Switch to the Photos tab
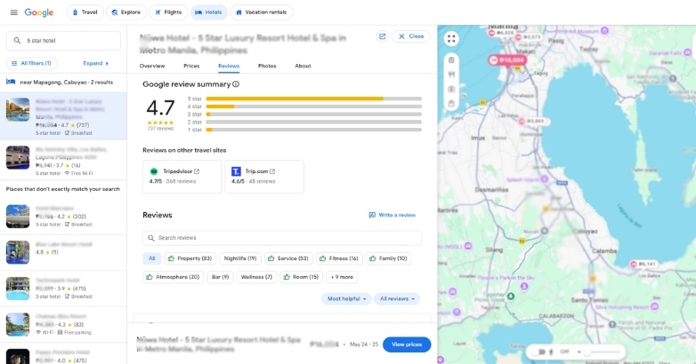Viewport: 696px width, 364px height. click(267, 66)
